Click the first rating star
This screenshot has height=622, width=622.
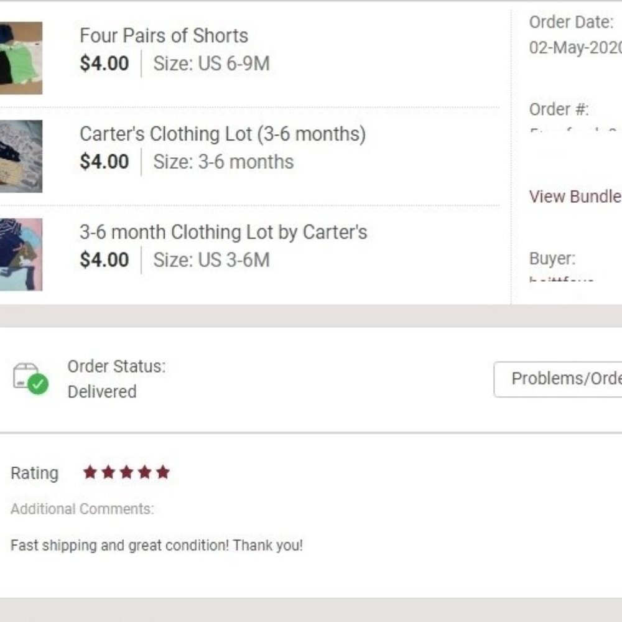90,473
